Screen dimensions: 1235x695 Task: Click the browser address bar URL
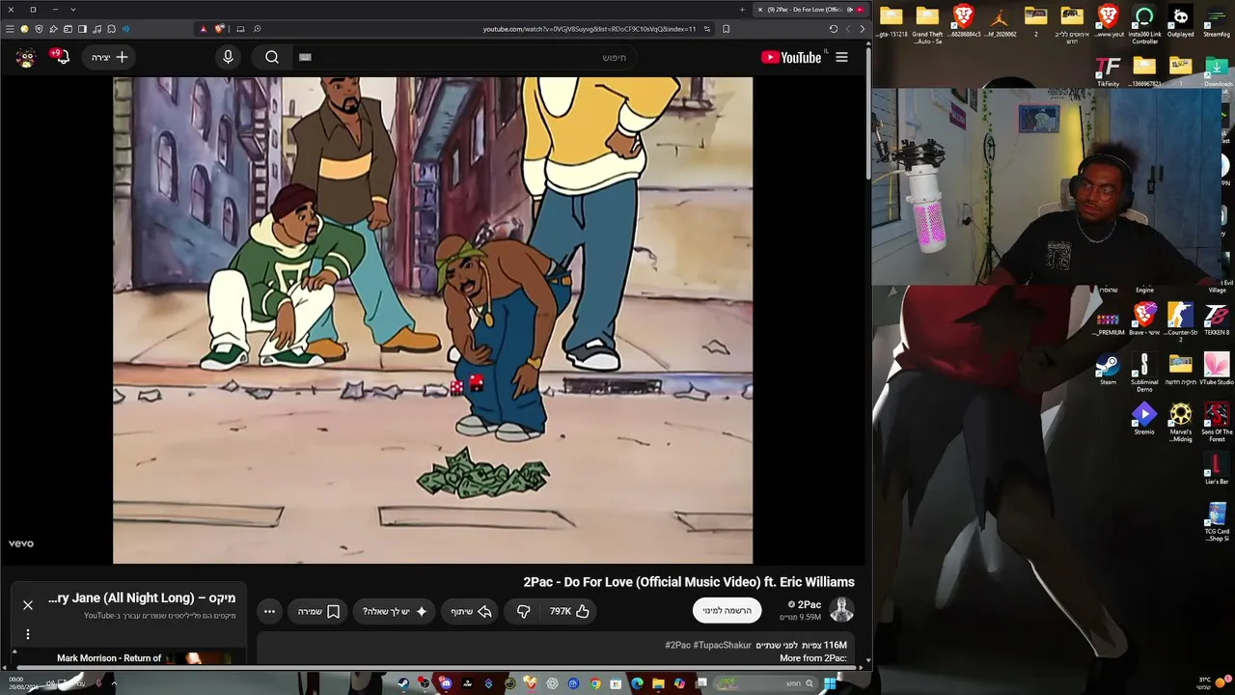click(590, 29)
